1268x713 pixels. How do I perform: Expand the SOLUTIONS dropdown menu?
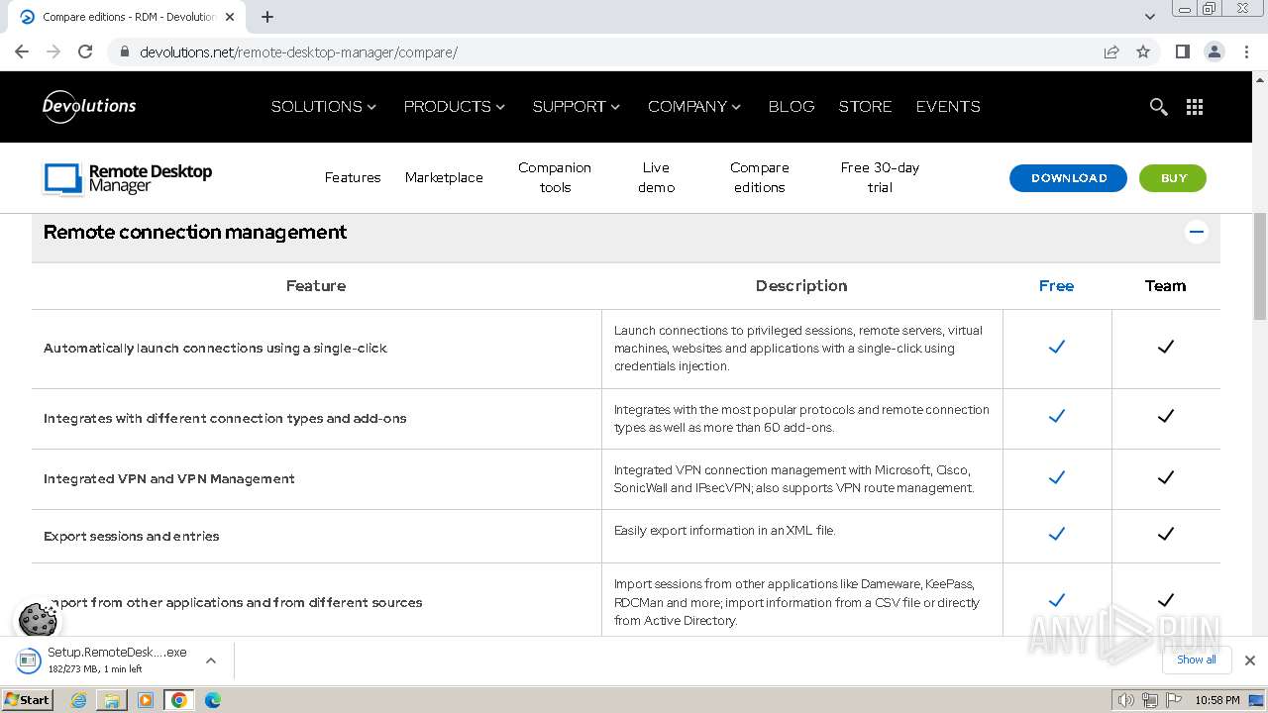click(x=323, y=107)
